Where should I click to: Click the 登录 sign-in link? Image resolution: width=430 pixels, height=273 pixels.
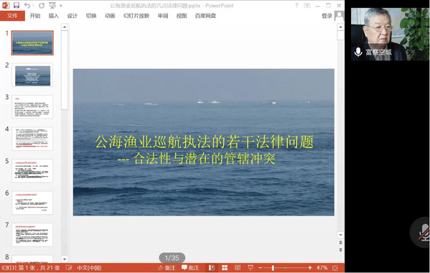(327, 16)
